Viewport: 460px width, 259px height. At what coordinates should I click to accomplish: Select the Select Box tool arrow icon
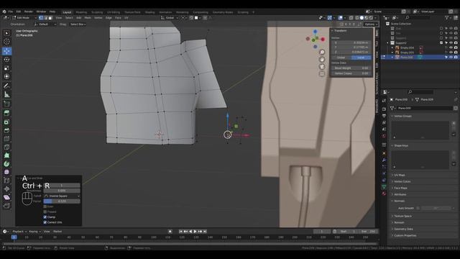(6, 33)
